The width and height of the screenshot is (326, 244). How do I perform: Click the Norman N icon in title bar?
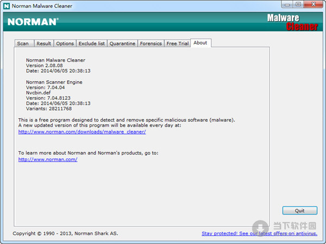click(x=7, y=6)
